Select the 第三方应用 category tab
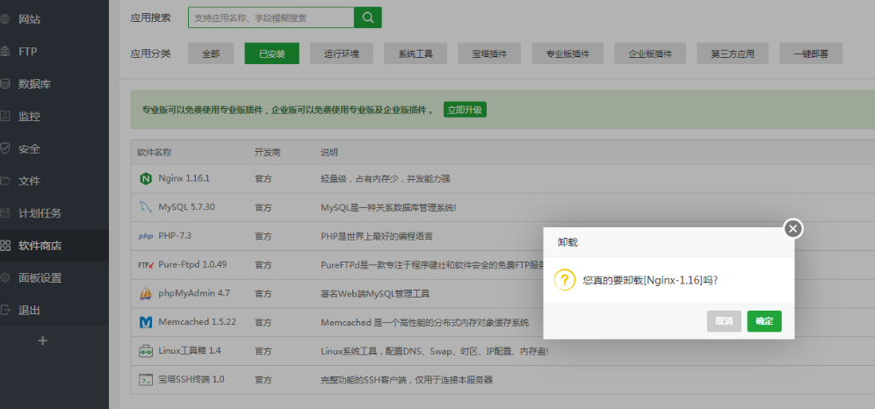 click(x=733, y=54)
